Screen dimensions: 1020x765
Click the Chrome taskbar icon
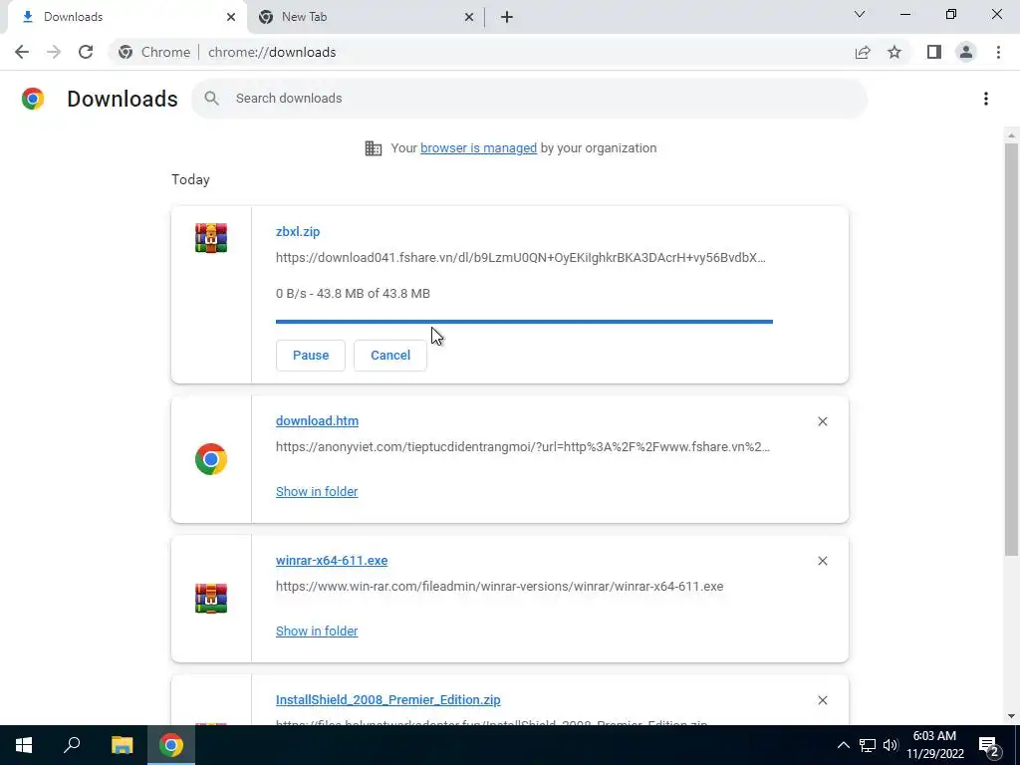click(x=171, y=745)
